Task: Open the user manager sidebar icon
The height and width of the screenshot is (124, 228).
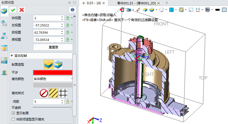Action: coord(4,72)
